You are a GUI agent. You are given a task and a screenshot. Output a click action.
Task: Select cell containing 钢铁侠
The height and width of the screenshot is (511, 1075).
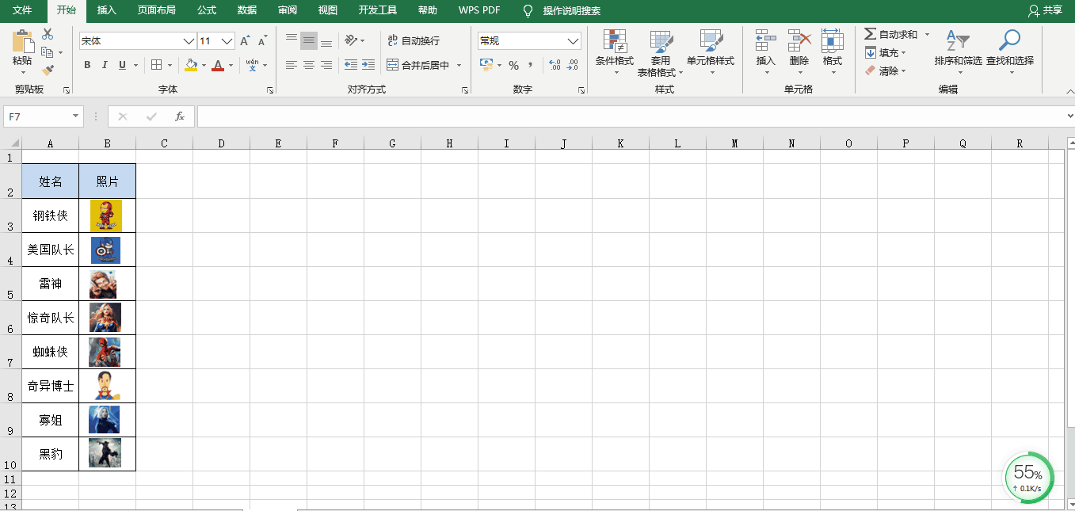51,215
